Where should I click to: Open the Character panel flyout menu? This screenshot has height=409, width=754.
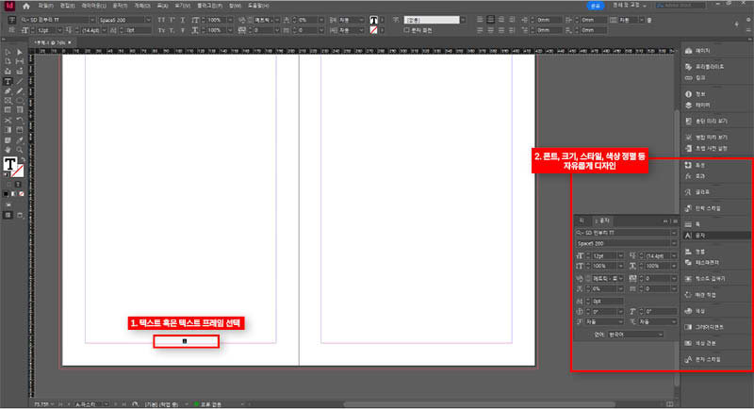pyautogui.click(x=675, y=221)
